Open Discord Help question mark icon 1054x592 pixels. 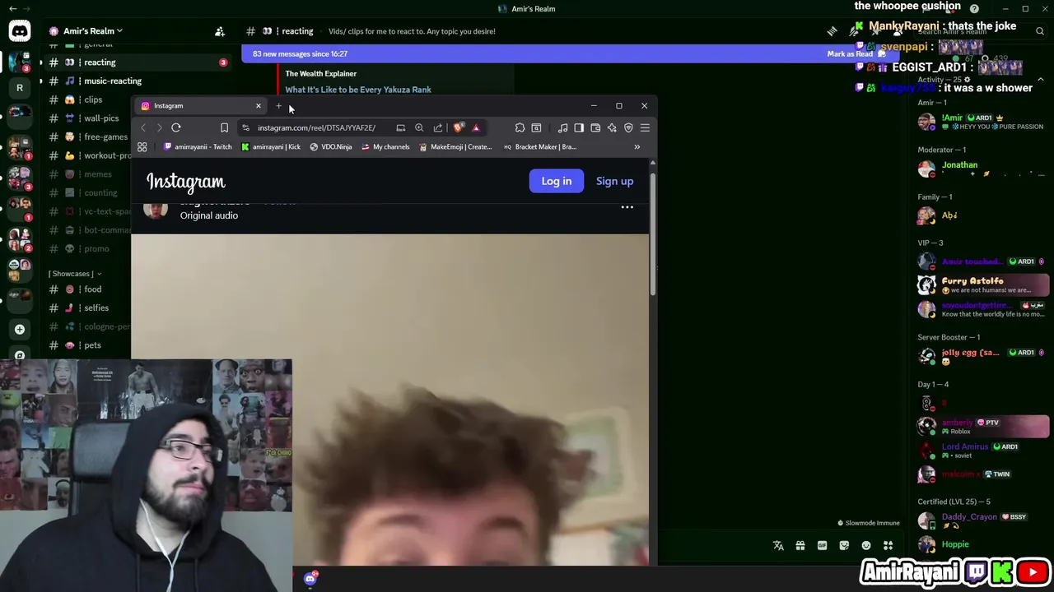[974, 9]
